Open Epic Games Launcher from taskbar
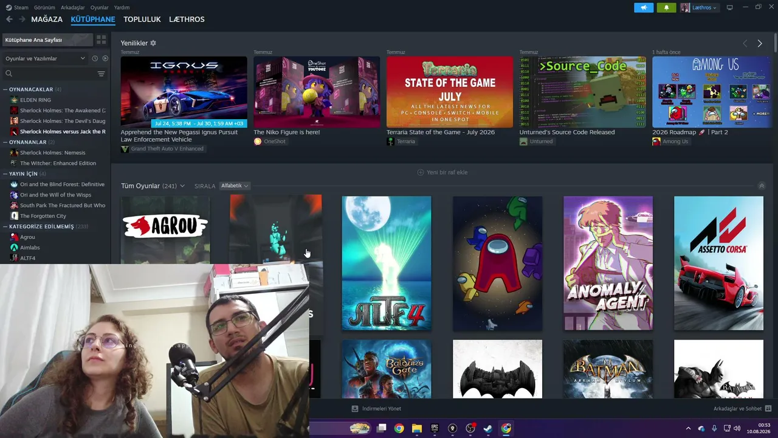Image resolution: width=778 pixels, height=438 pixels. click(x=435, y=428)
